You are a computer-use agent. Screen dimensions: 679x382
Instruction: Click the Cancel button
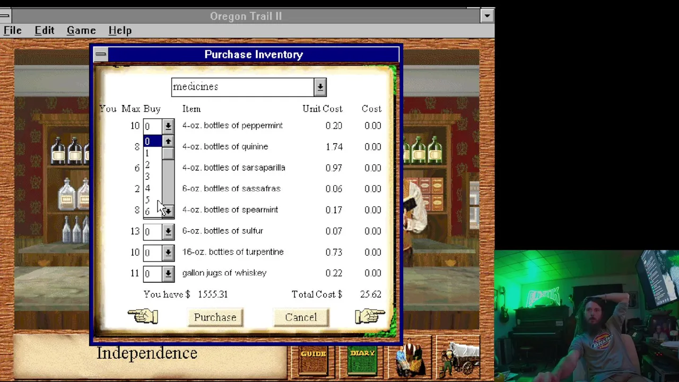(301, 317)
